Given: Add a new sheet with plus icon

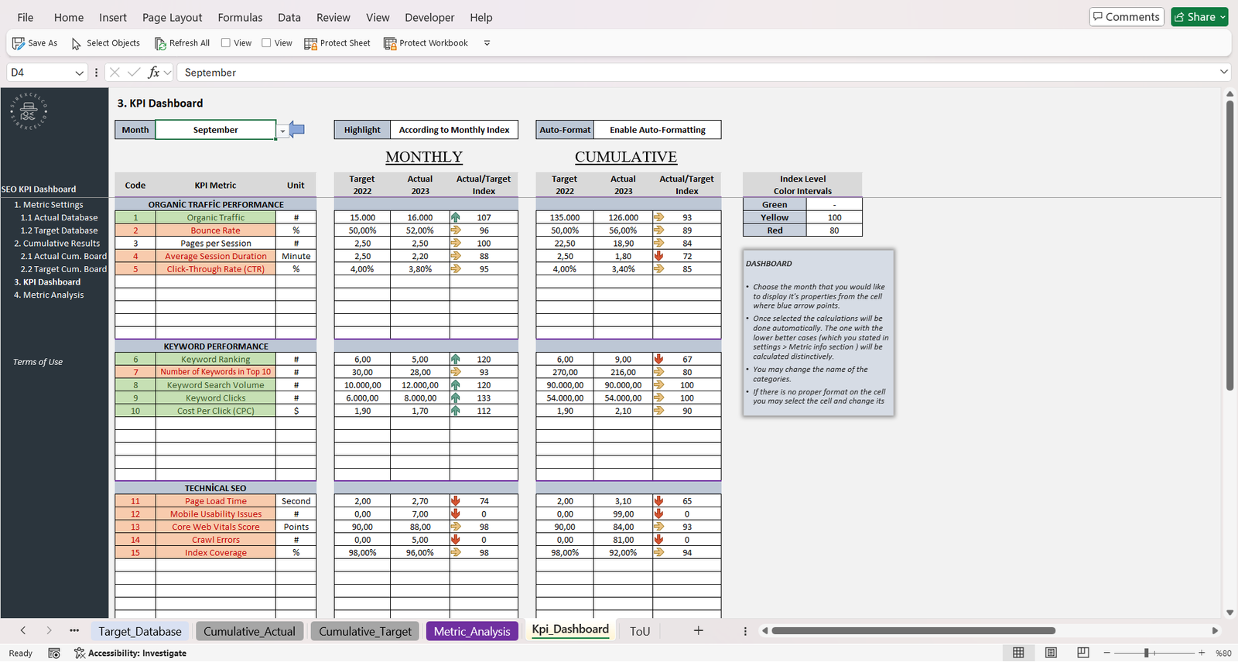Looking at the screenshot, I should (698, 631).
